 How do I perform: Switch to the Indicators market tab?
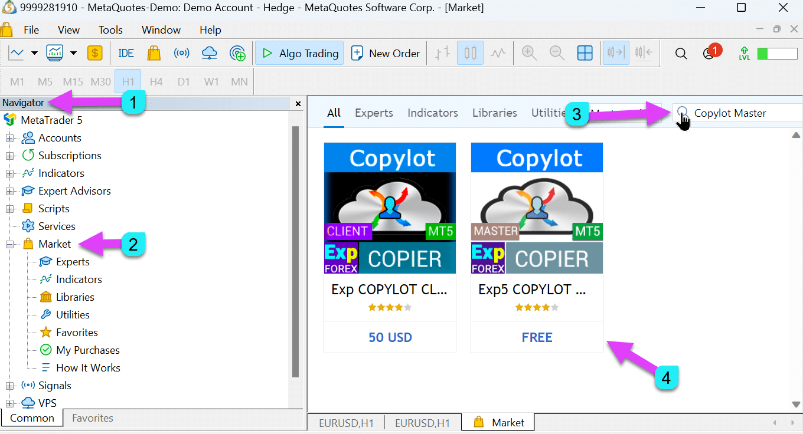pyautogui.click(x=432, y=113)
